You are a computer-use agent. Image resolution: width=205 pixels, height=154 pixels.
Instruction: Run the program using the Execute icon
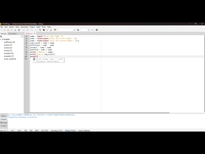pyautogui.click(x=51, y=30)
